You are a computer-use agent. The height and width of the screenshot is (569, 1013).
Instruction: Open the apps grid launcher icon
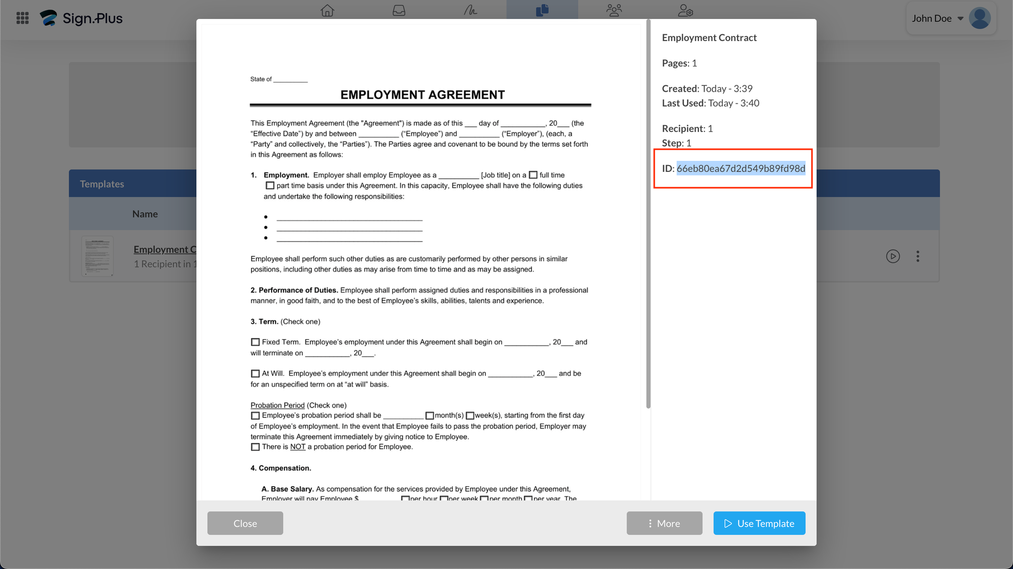click(x=22, y=18)
